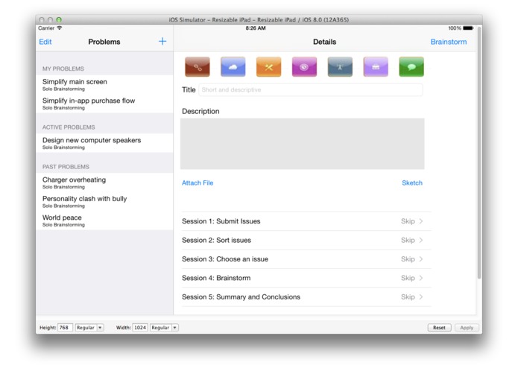This screenshot has height=368, width=518.
Task: Open Session 1 chevron arrow
Action: click(x=421, y=221)
